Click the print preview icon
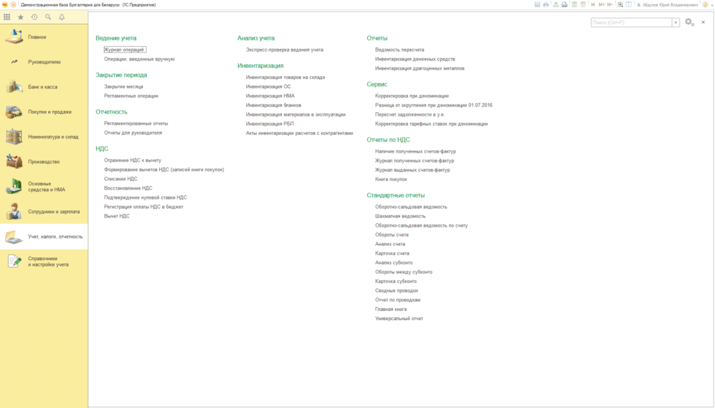This screenshot has width=715, height=408. 564,5
